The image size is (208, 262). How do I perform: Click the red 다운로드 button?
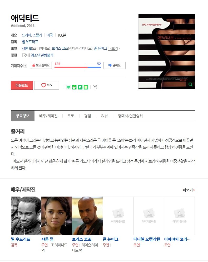[22, 85]
